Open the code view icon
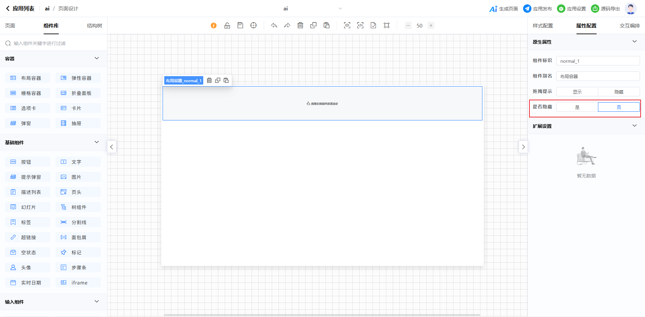Screen dimensions: 645x317 click(x=360, y=25)
